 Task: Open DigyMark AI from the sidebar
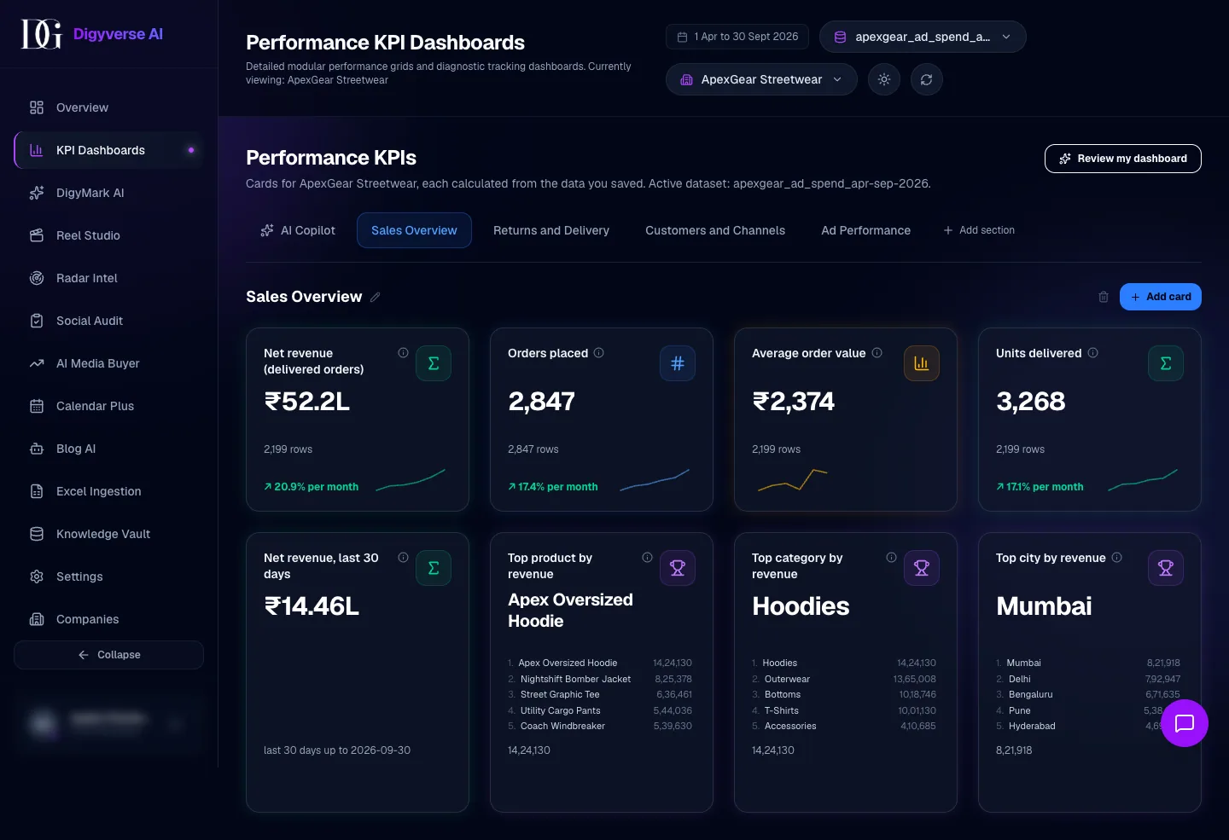click(108, 193)
